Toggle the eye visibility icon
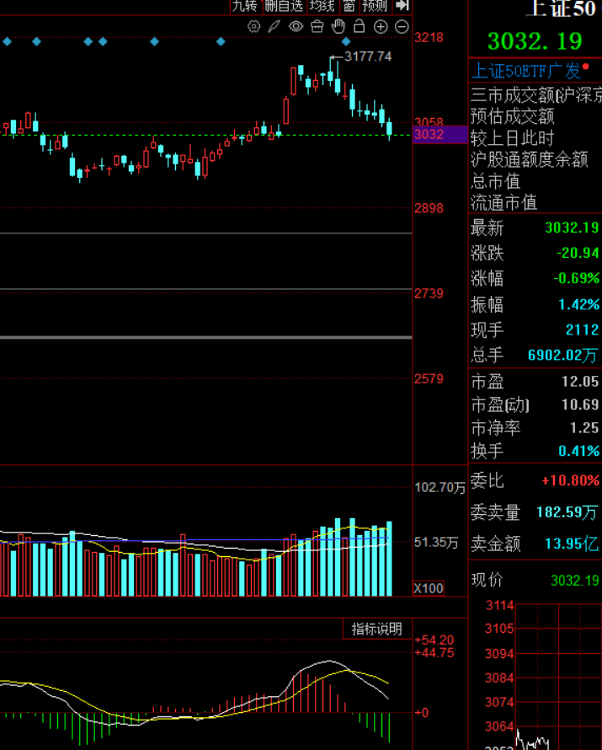Image resolution: width=602 pixels, height=750 pixels. click(x=296, y=26)
